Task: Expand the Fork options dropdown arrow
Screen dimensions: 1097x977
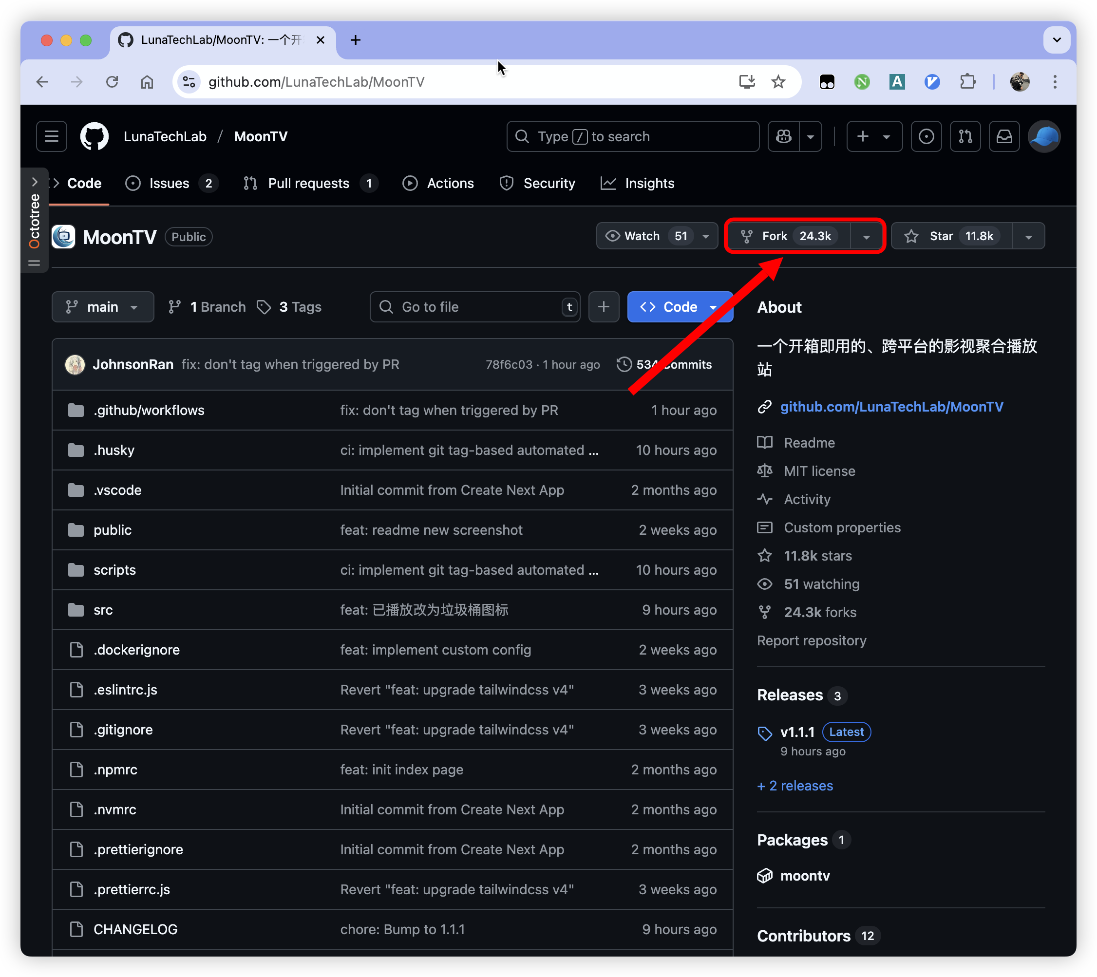Action: (866, 237)
